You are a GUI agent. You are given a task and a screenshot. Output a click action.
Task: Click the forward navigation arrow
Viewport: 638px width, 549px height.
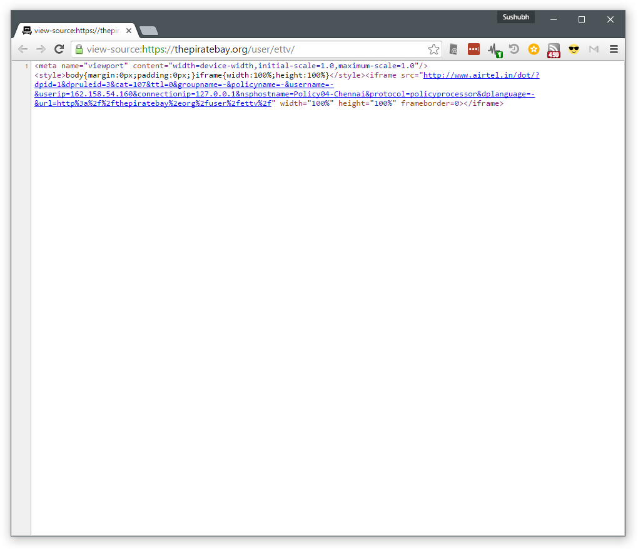(41, 49)
